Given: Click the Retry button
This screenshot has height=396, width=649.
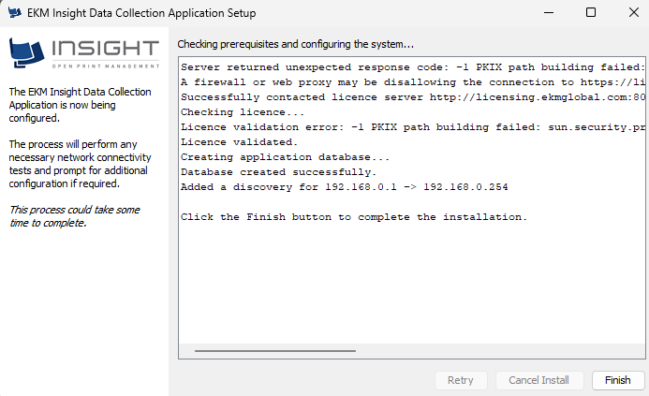Looking at the screenshot, I should pos(461,380).
